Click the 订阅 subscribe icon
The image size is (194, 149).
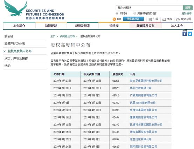[x=150, y=19]
